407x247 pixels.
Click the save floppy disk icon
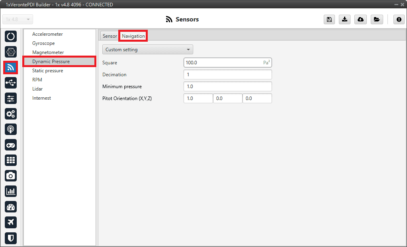point(329,19)
